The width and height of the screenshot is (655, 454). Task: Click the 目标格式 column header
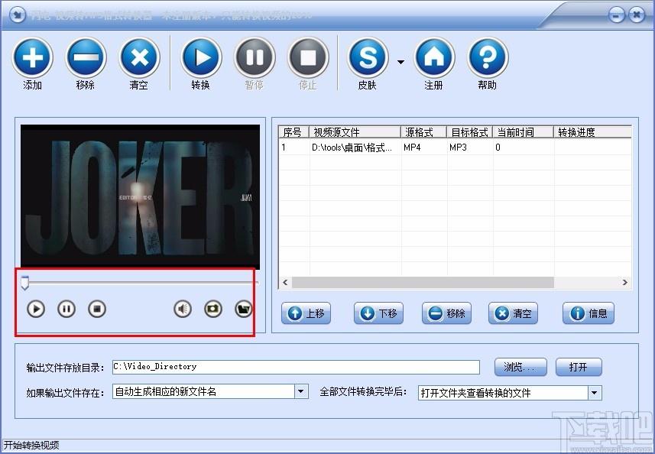[469, 132]
